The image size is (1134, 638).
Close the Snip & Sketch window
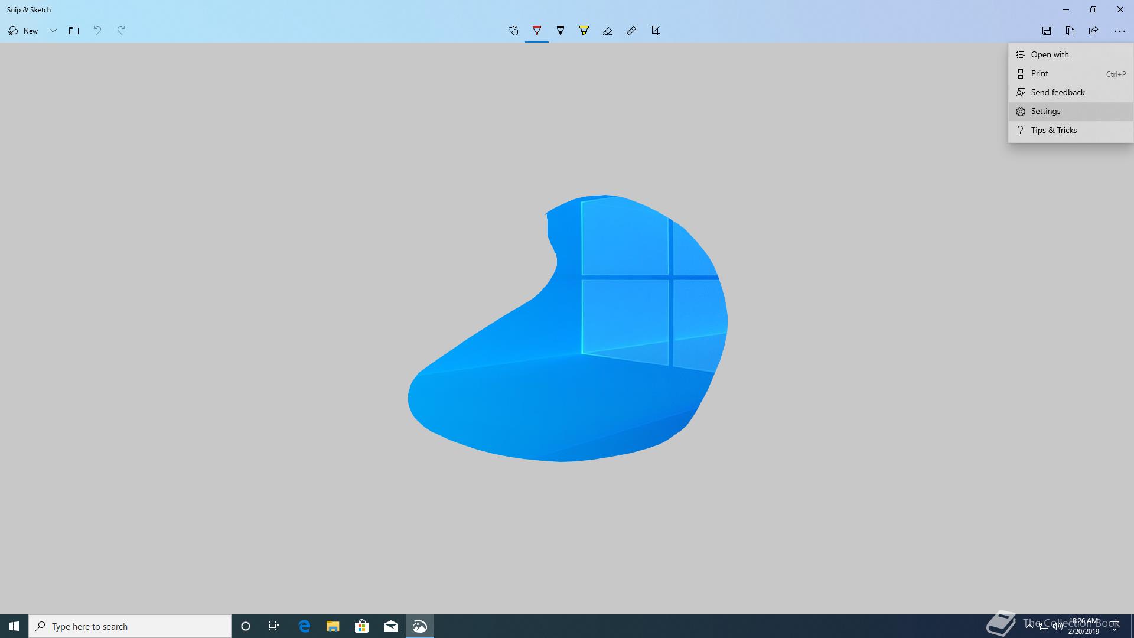point(1120,9)
